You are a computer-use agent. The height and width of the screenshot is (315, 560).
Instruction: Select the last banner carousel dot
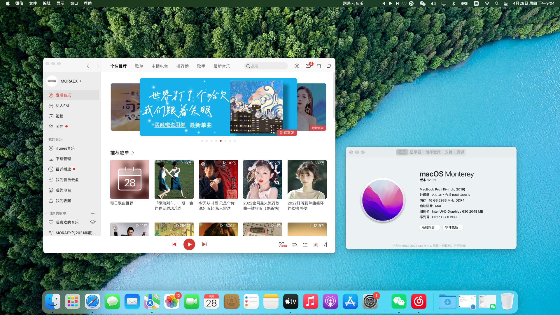coord(235,141)
